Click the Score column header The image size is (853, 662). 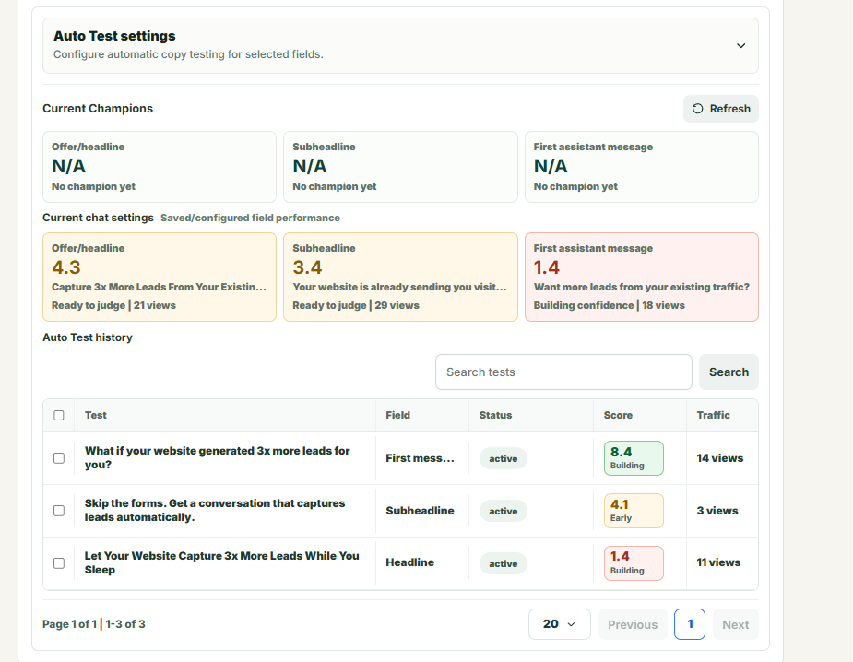[x=618, y=415]
